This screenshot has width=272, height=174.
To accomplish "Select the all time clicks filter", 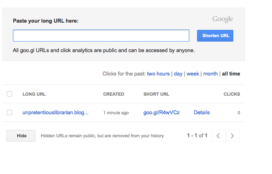I will pyautogui.click(x=231, y=74).
